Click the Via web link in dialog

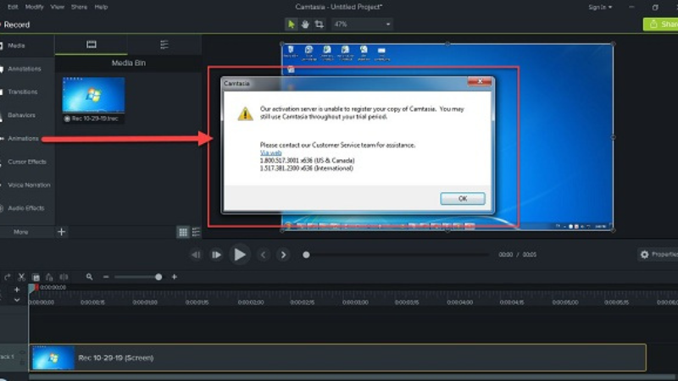click(270, 152)
